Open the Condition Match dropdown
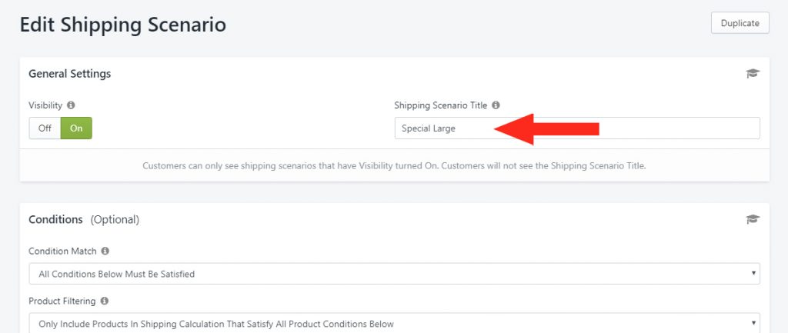 394,274
